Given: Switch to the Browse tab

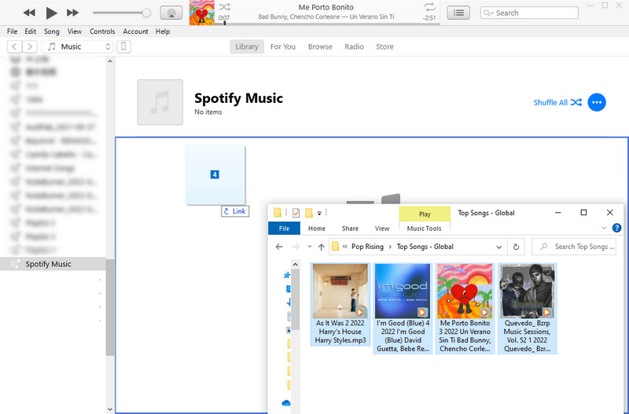Looking at the screenshot, I should click(320, 46).
